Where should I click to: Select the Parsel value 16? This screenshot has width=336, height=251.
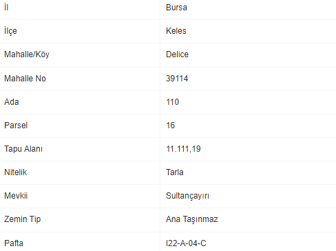170,125
